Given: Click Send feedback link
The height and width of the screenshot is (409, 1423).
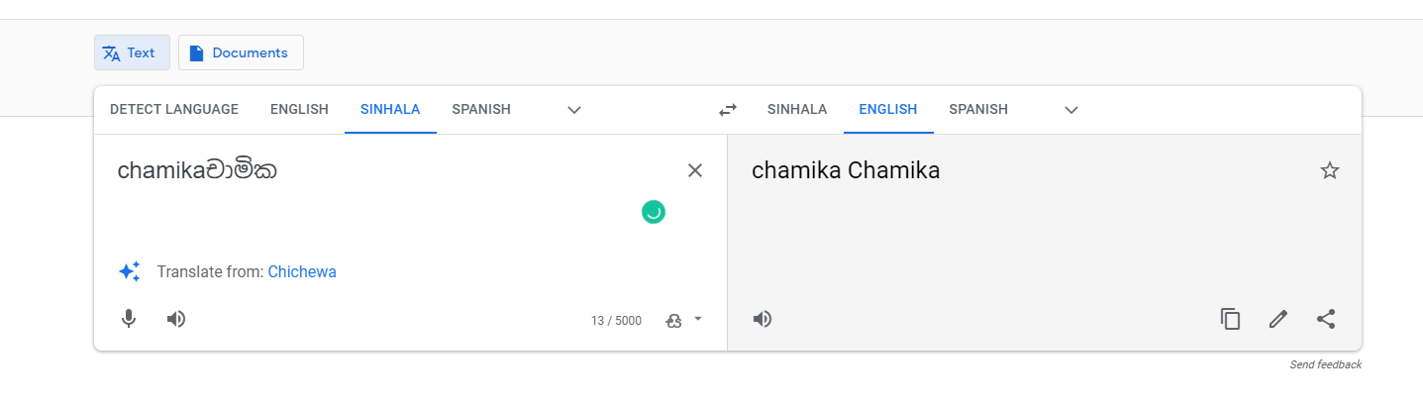Looking at the screenshot, I should [1325, 364].
